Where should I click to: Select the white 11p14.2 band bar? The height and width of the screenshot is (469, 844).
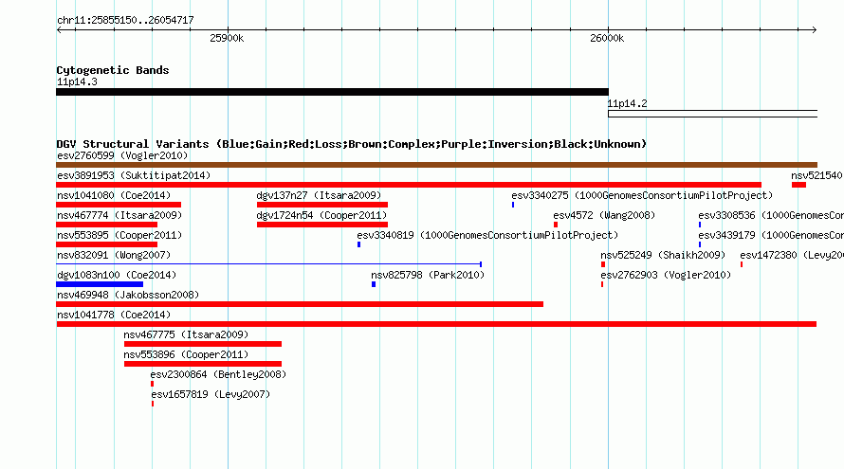713,114
